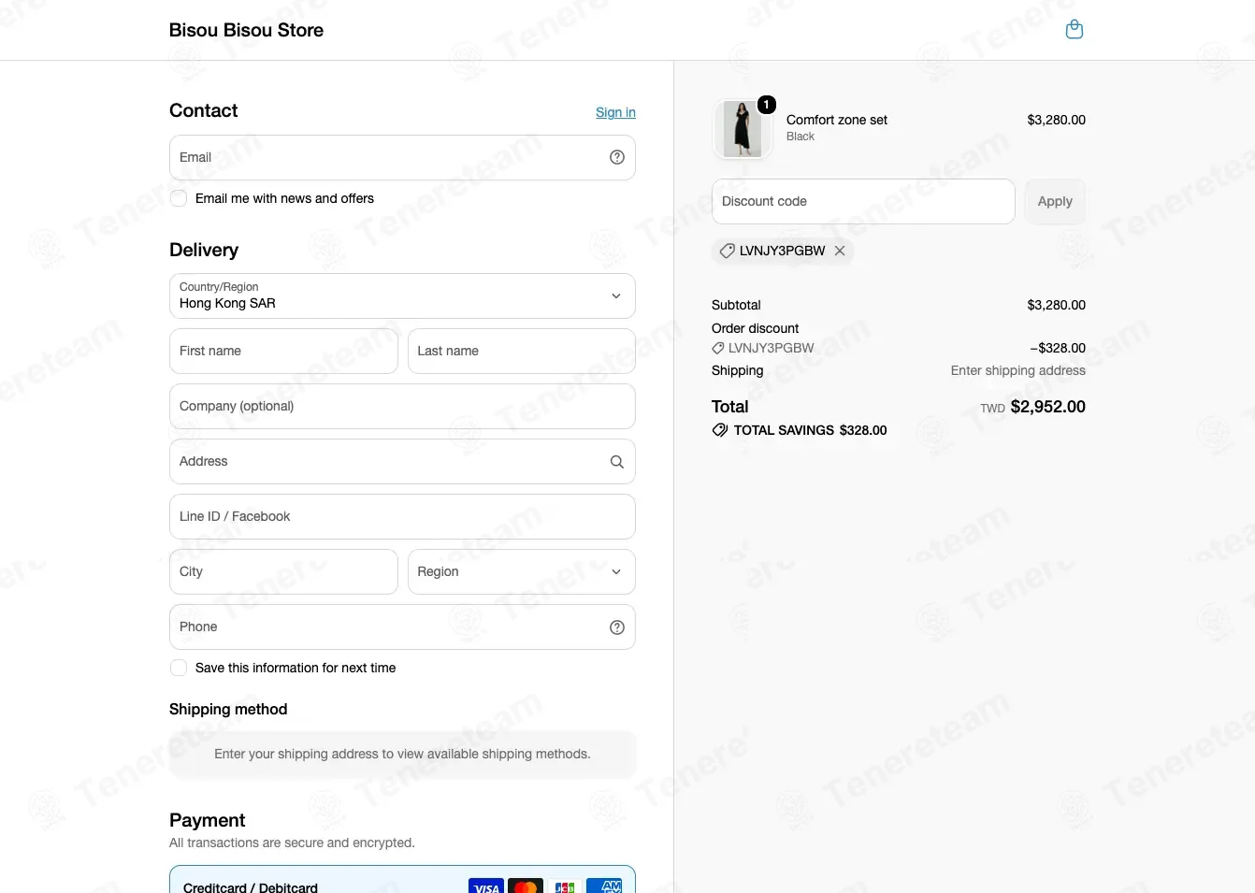Click the Apply discount button

click(1055, 202)
